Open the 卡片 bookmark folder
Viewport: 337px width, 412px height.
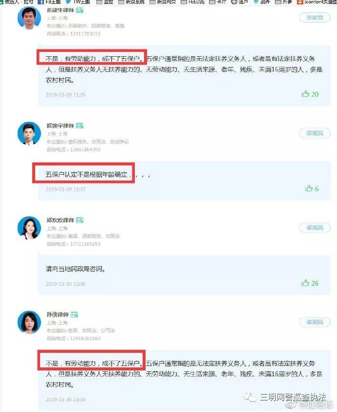pyautogui.click(x=218, y=2)
